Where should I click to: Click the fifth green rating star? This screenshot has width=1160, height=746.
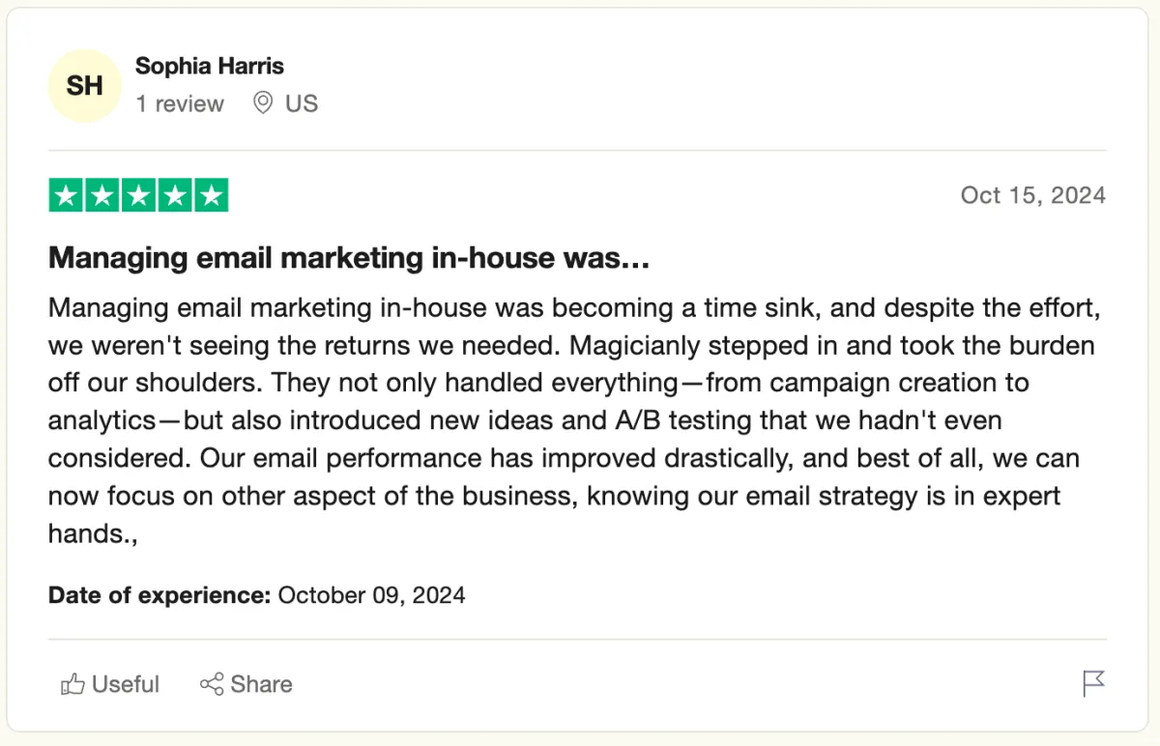[x=211, y=195]
